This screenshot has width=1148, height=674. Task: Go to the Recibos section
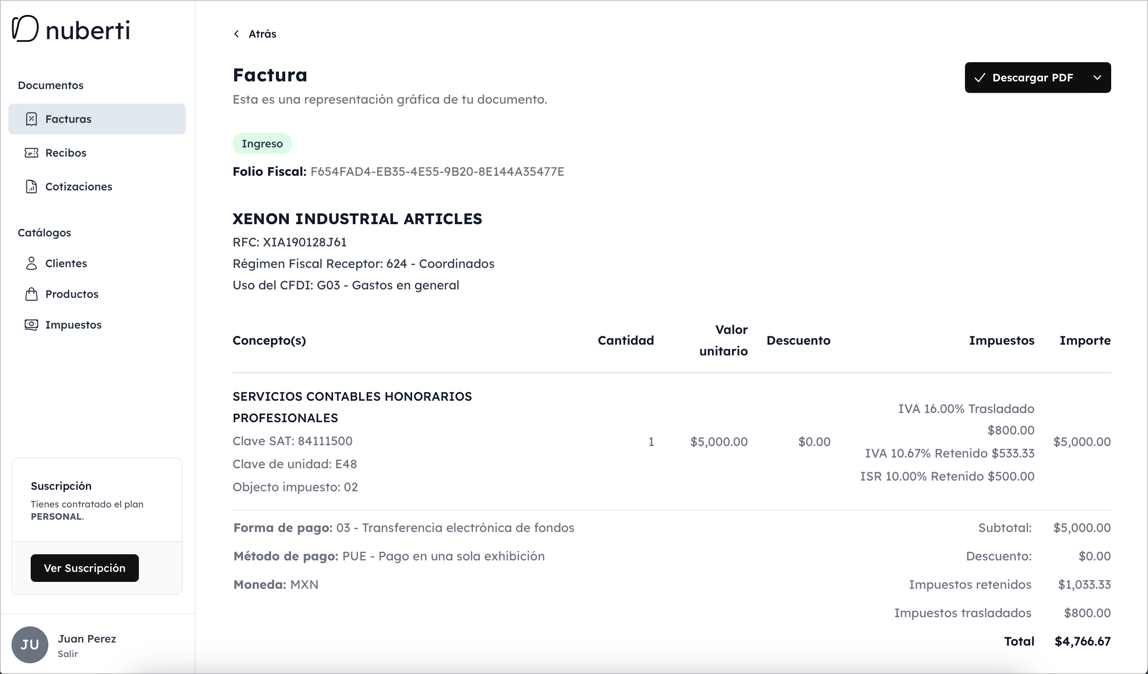(66, 153)
